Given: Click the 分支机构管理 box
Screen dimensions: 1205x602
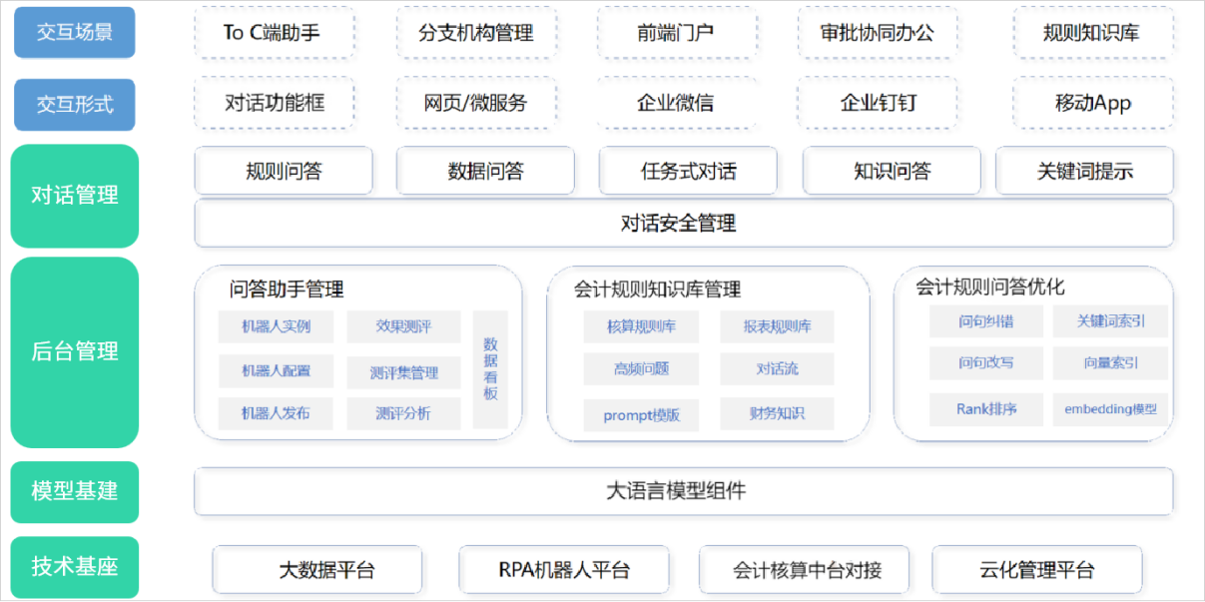Looking at the screenshot, I should point(475,32).
